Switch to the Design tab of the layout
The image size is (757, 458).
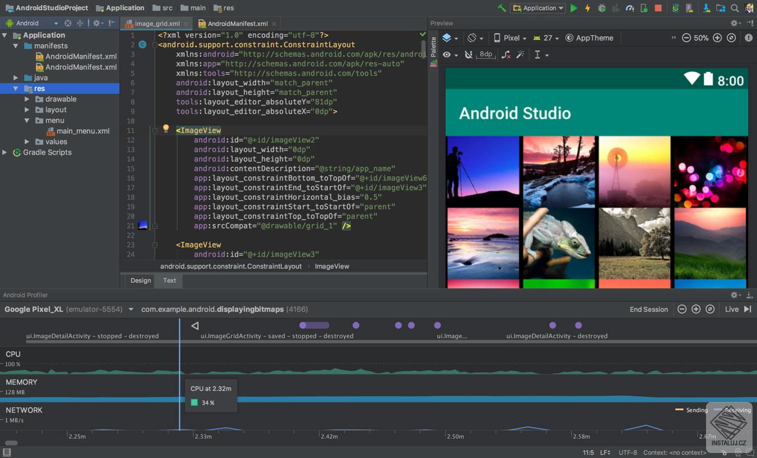140,281
